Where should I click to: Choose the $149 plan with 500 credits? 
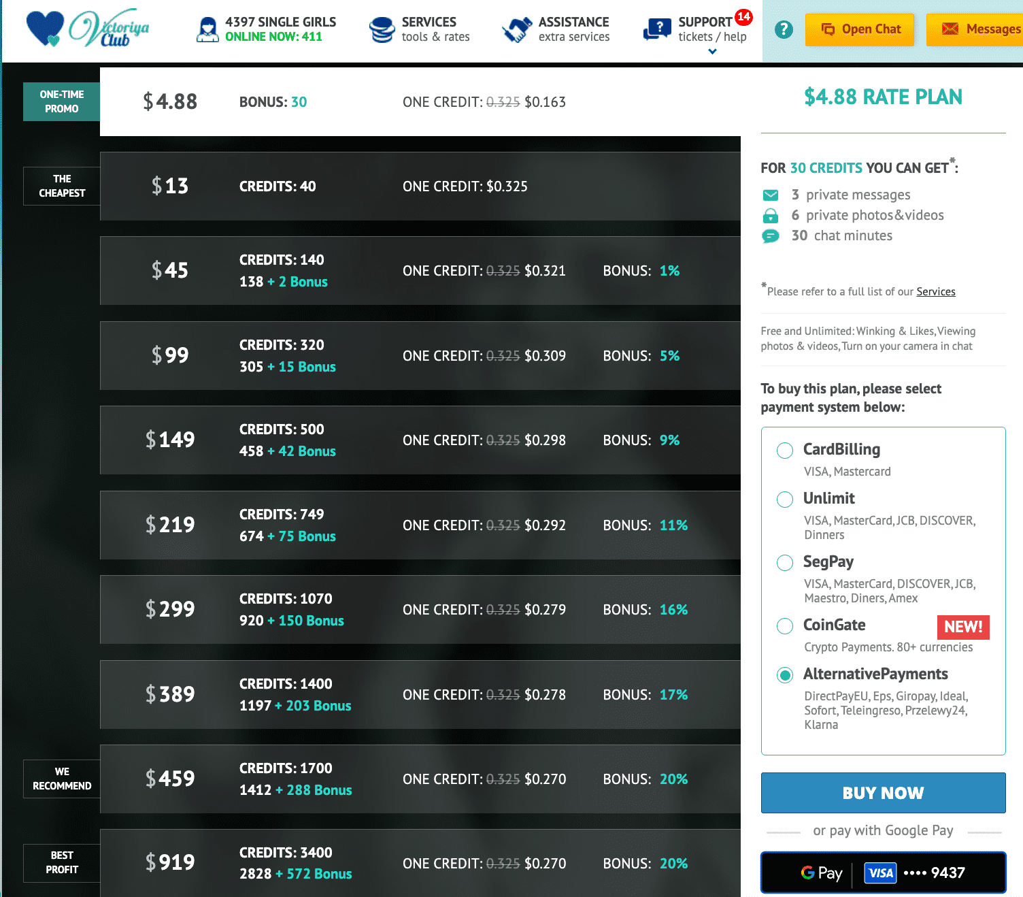420,440
